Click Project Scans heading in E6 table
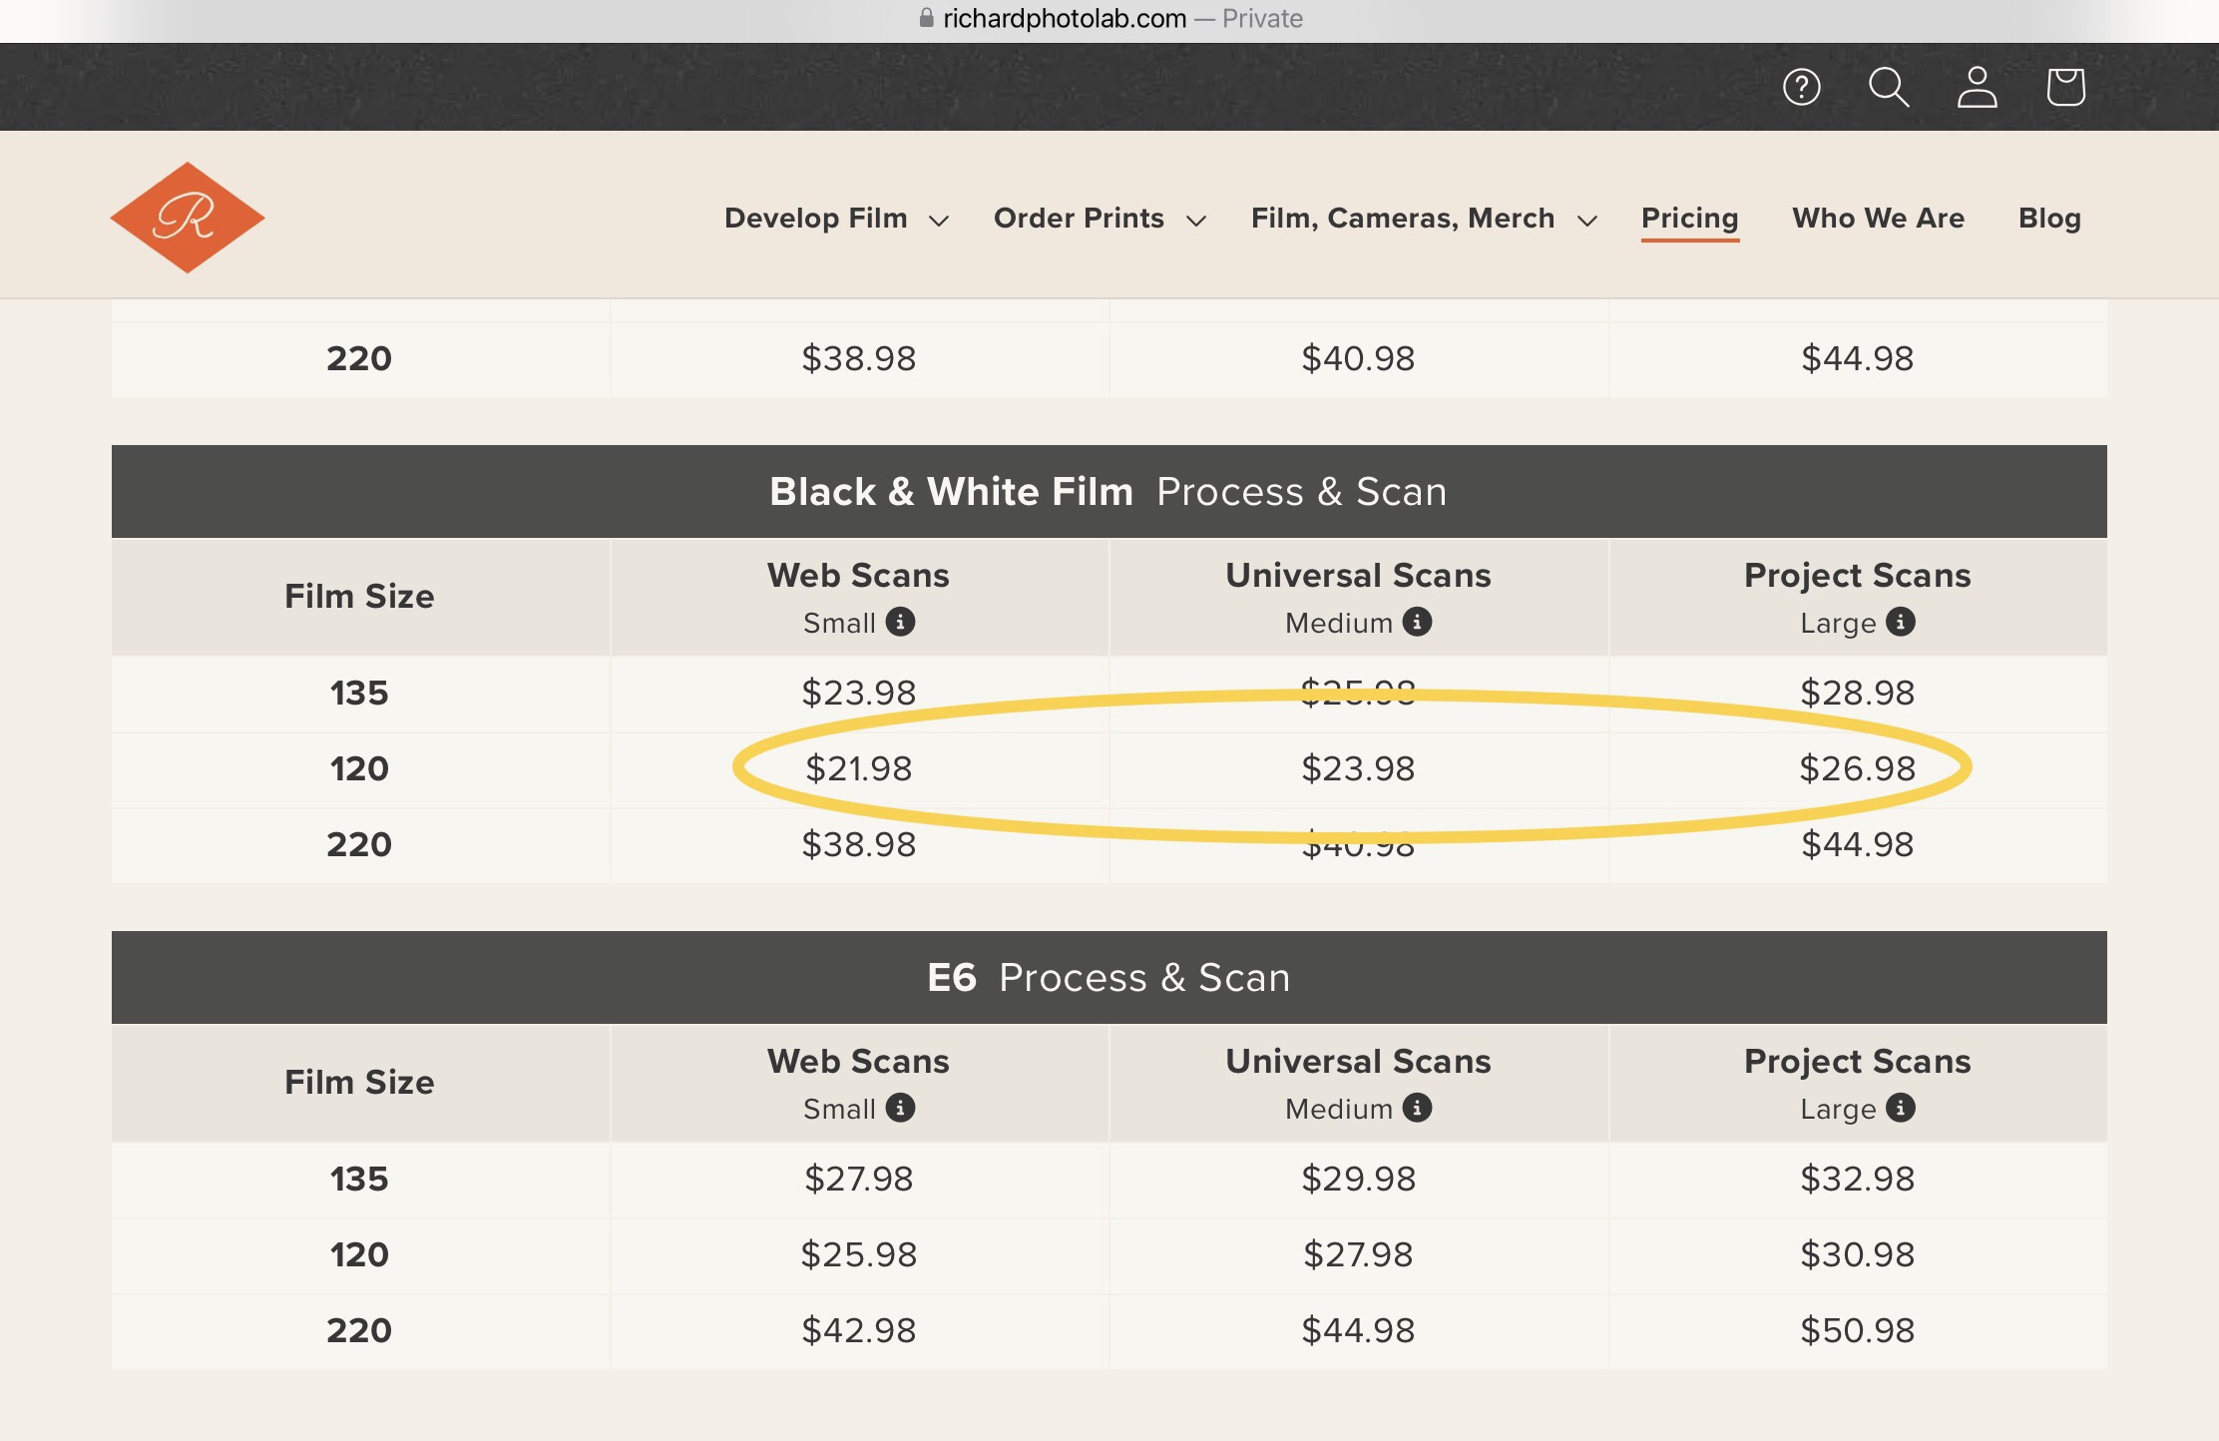 pyautogui.click(x=1857, y=1061)
